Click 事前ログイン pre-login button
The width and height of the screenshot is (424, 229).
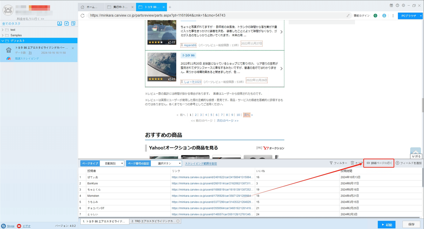(x=361, y=16)
